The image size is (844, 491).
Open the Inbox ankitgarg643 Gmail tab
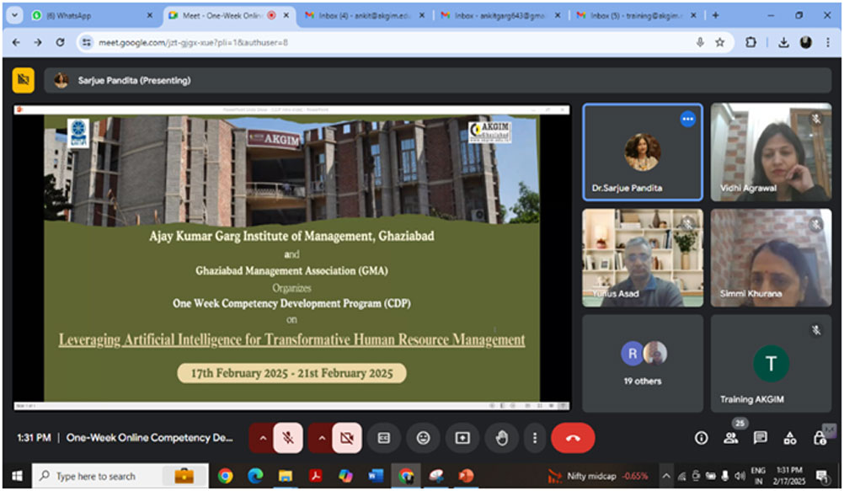pos(500,16)
